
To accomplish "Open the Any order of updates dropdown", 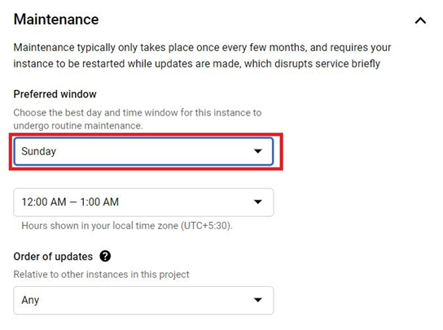I will [x=143, y=301].
